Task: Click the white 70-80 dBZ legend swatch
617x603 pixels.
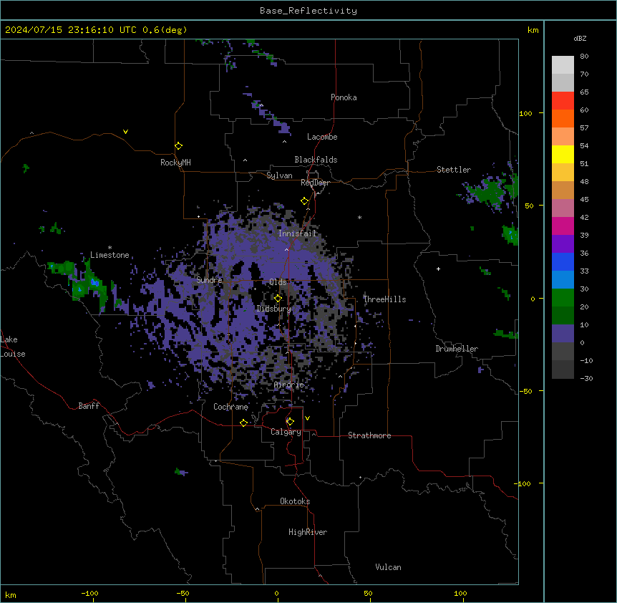Action: coord(563,65)
